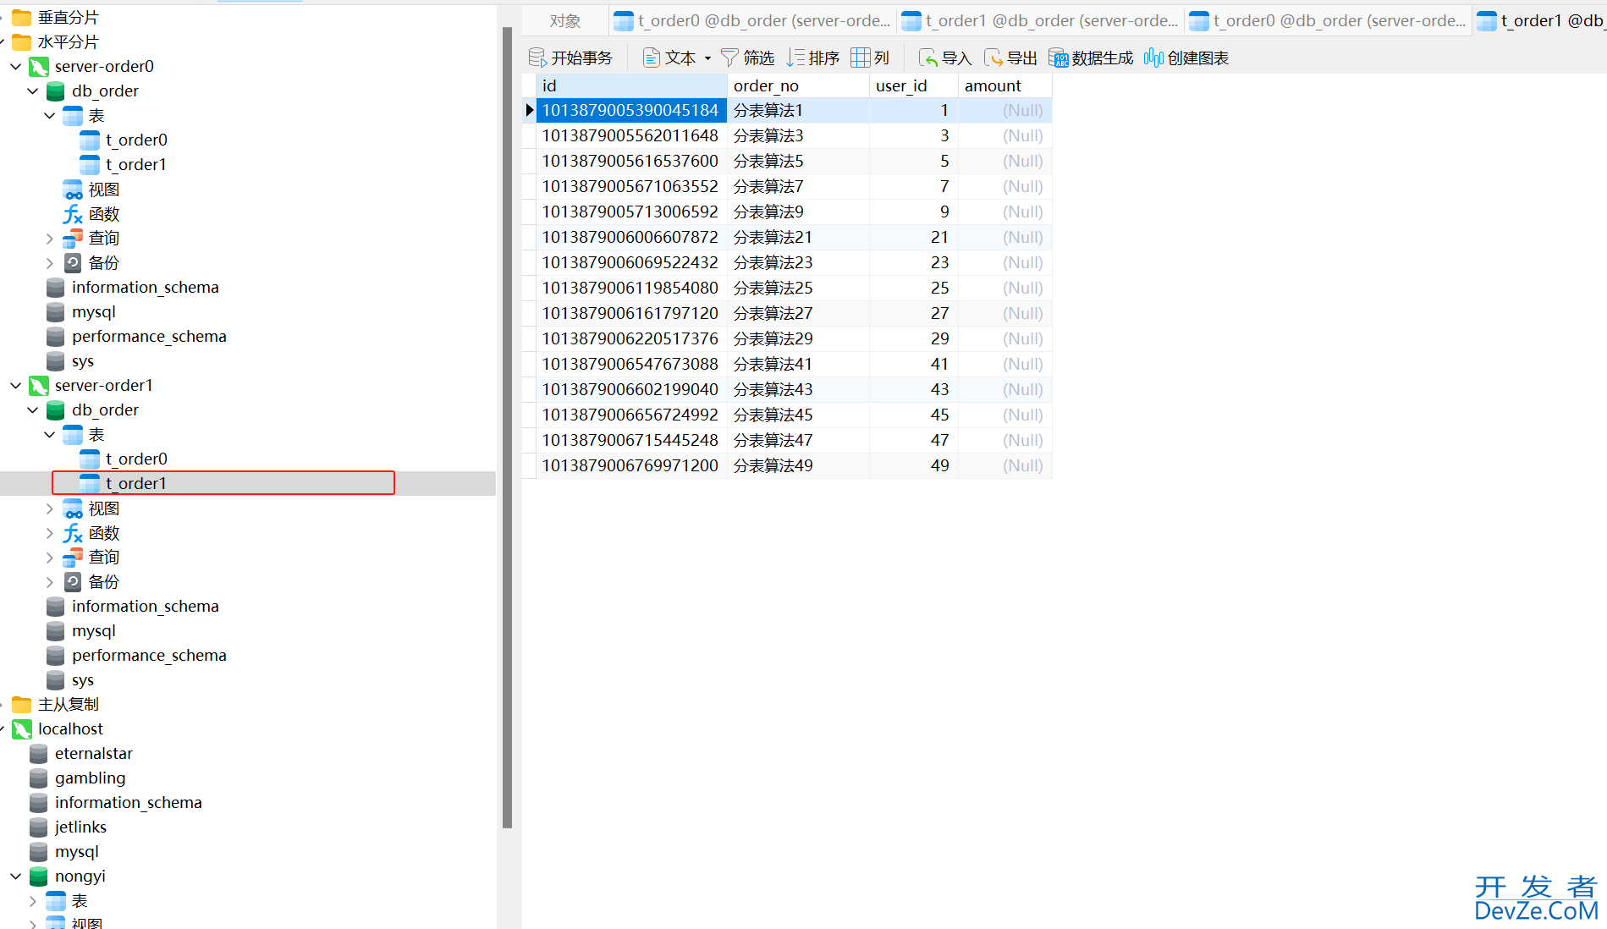The image size is (1607, 929).
Task: Click the sidebar vertical scrollbar
Action: [507, 427]
